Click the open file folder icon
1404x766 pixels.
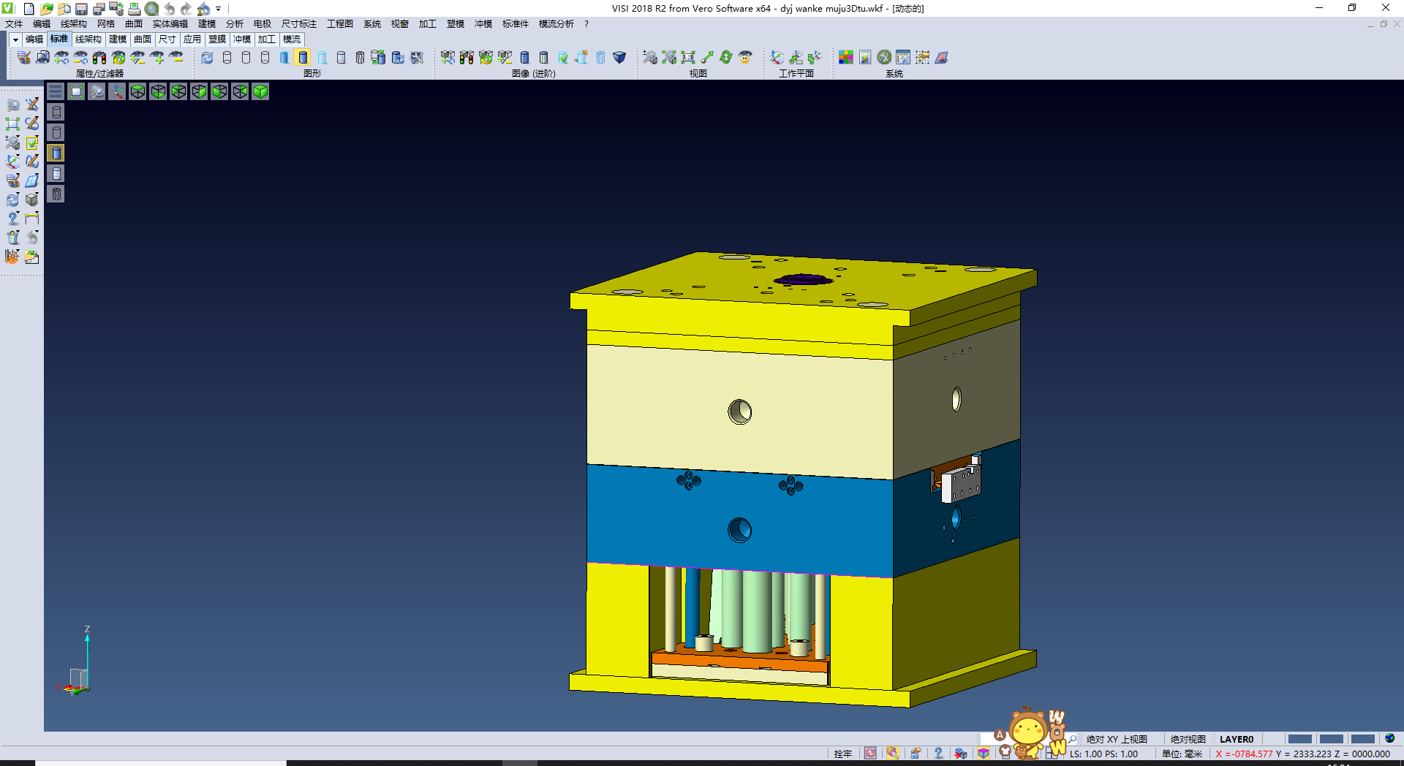[x=46, y=9]
